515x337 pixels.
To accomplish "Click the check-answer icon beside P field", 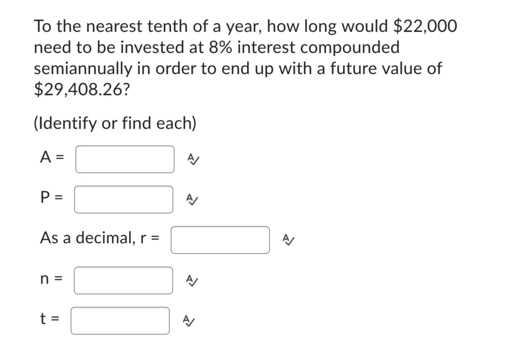I will [x=192, y=199].
